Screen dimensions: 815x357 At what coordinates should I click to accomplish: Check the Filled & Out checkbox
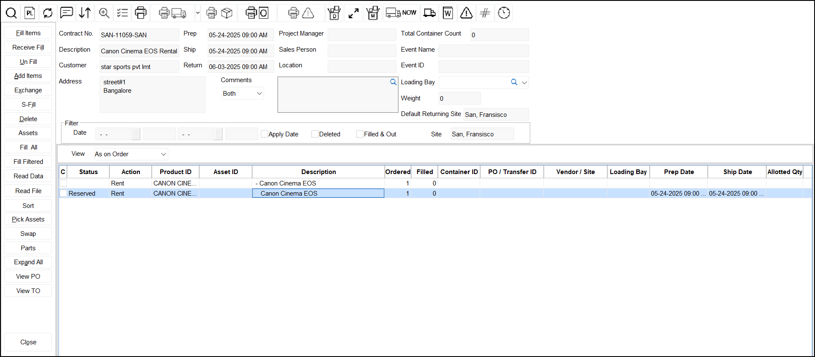pyautogui.click(x=360, y=134)
